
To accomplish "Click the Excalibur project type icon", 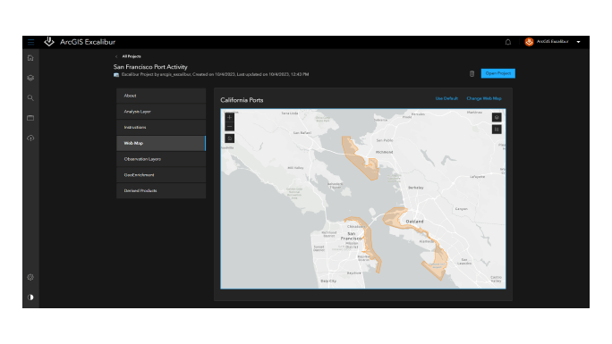I will (116, 75).
